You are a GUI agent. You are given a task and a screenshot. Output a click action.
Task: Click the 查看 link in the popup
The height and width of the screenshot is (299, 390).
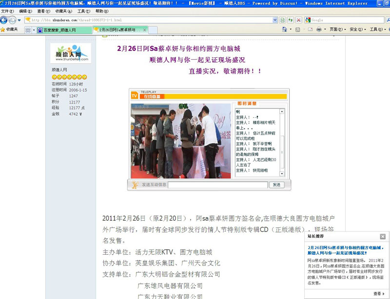pyautogui.click(x=379, y=294)
